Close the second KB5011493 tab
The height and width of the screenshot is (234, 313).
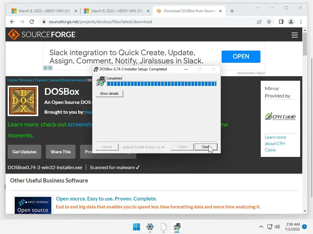pos(148,11)
